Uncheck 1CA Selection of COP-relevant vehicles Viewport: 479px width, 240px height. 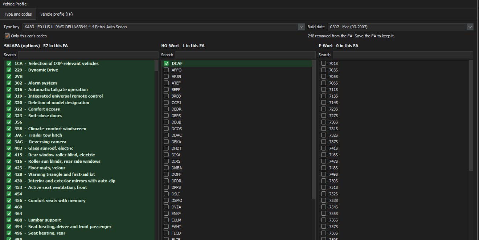tap(9, 64)
